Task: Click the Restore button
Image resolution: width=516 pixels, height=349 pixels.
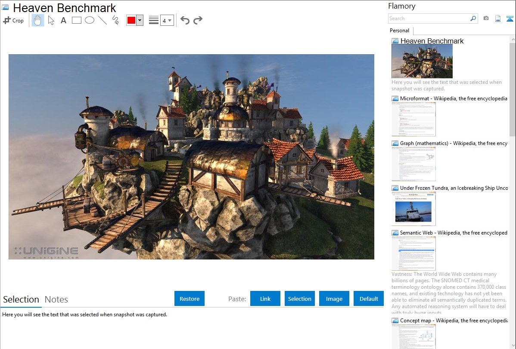Action: click(x=190, y=299)
